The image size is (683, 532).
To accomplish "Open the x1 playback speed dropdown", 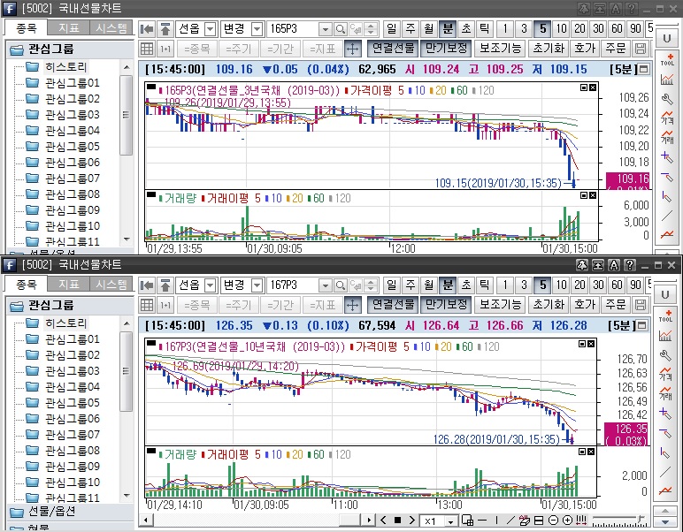I will [454, 521].
